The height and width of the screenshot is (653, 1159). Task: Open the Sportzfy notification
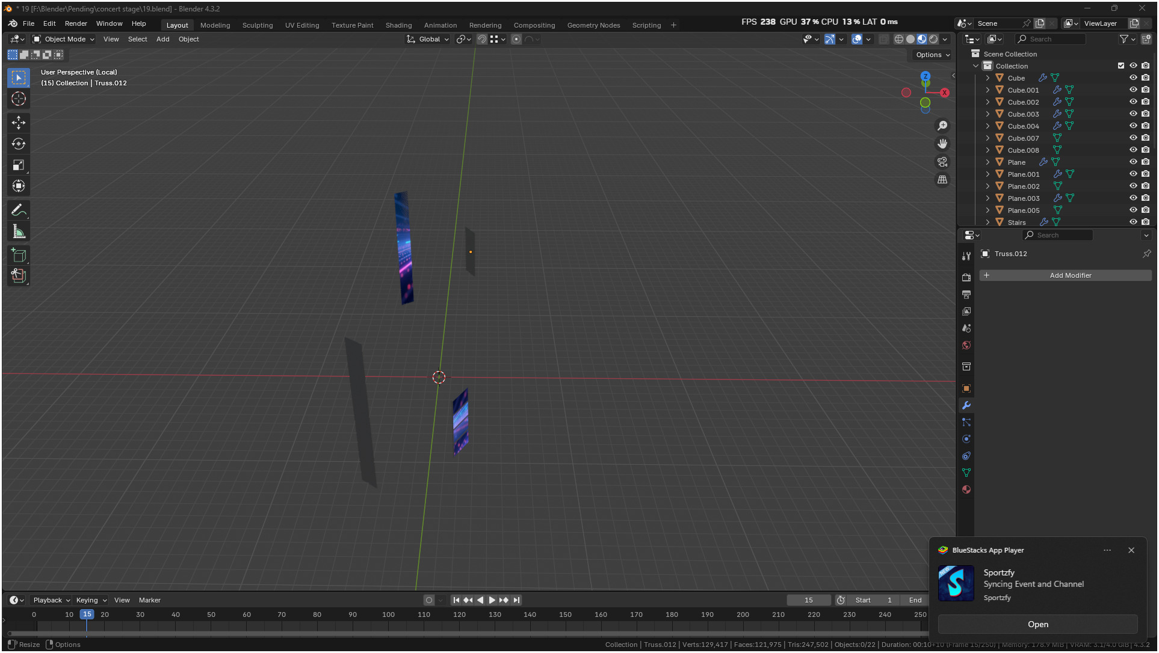pyautogui.click(x=1037, y=624)
